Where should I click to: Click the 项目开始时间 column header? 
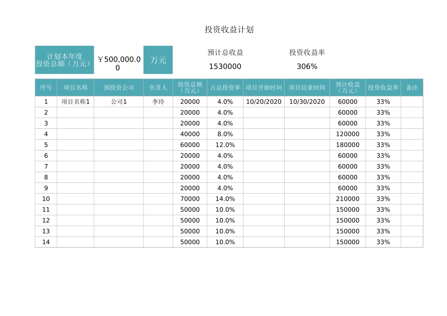[263, 87]
